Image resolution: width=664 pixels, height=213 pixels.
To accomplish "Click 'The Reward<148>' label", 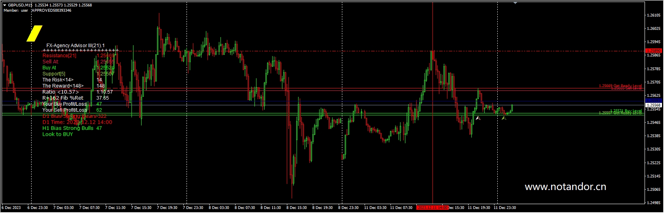I will [63, 86].
